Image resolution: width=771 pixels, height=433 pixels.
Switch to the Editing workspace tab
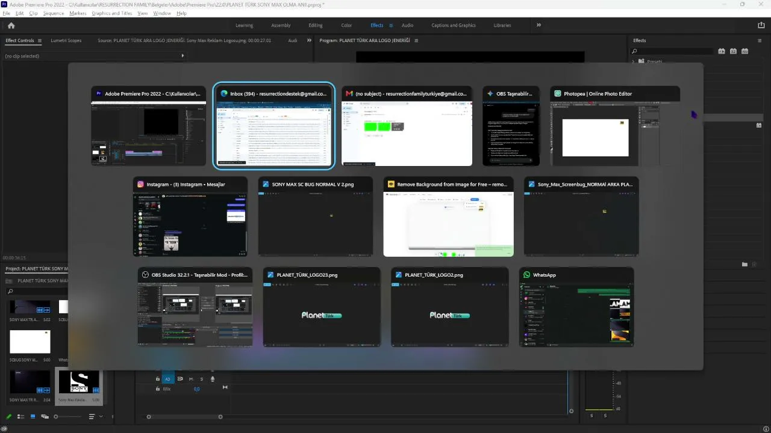(316, 25)
